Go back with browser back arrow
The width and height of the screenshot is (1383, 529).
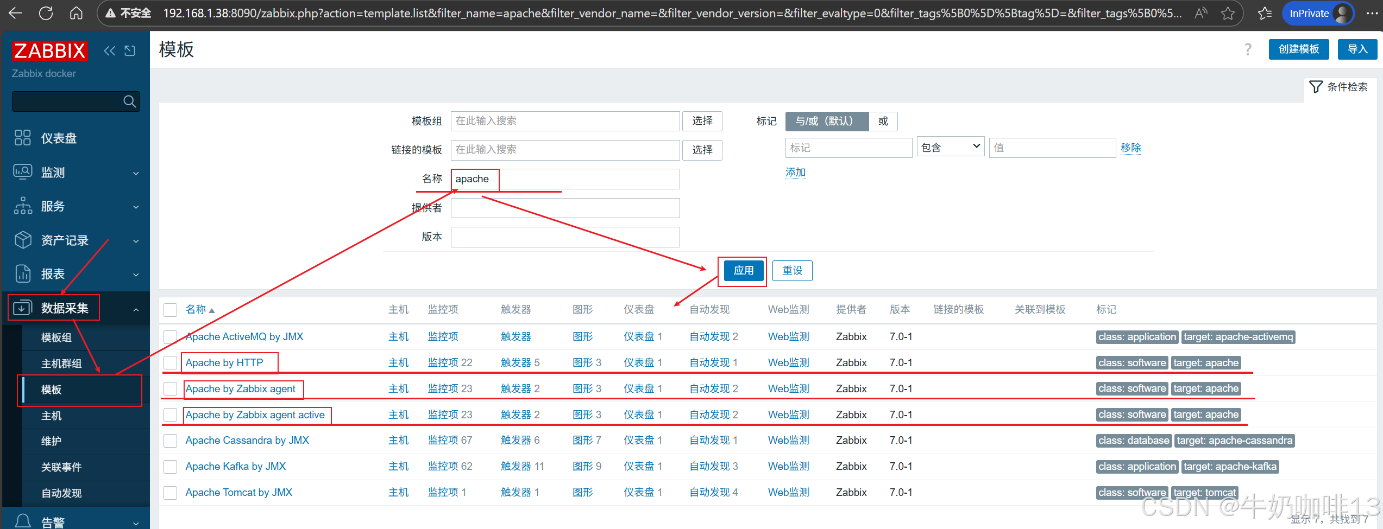(16, 13)
